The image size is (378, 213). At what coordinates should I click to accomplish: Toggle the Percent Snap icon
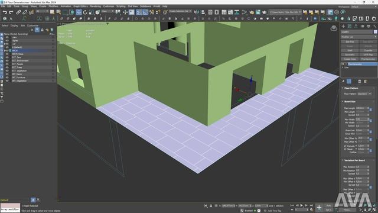(x=152, y=12)
